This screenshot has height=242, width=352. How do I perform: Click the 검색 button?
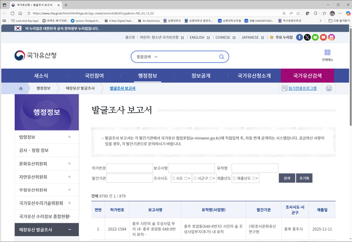pyautogui.click(x=287, y=178)
